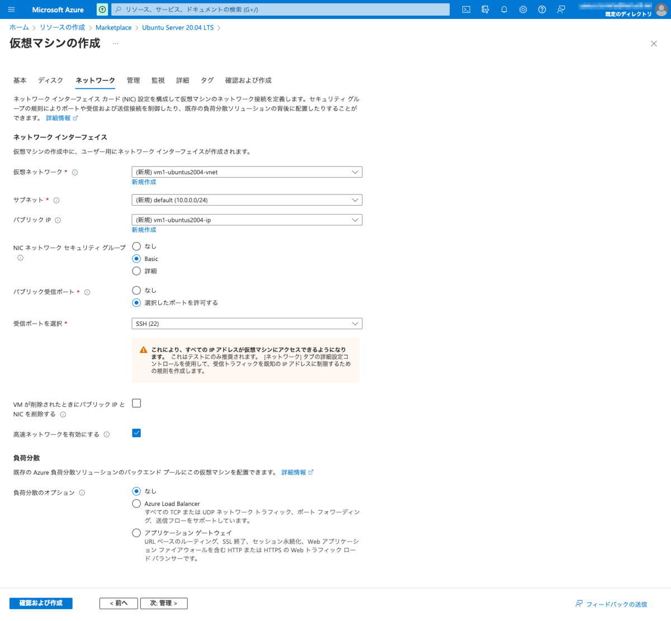Focus the resource search field
This screenshot has height=621, width=671.
point(280,10)
